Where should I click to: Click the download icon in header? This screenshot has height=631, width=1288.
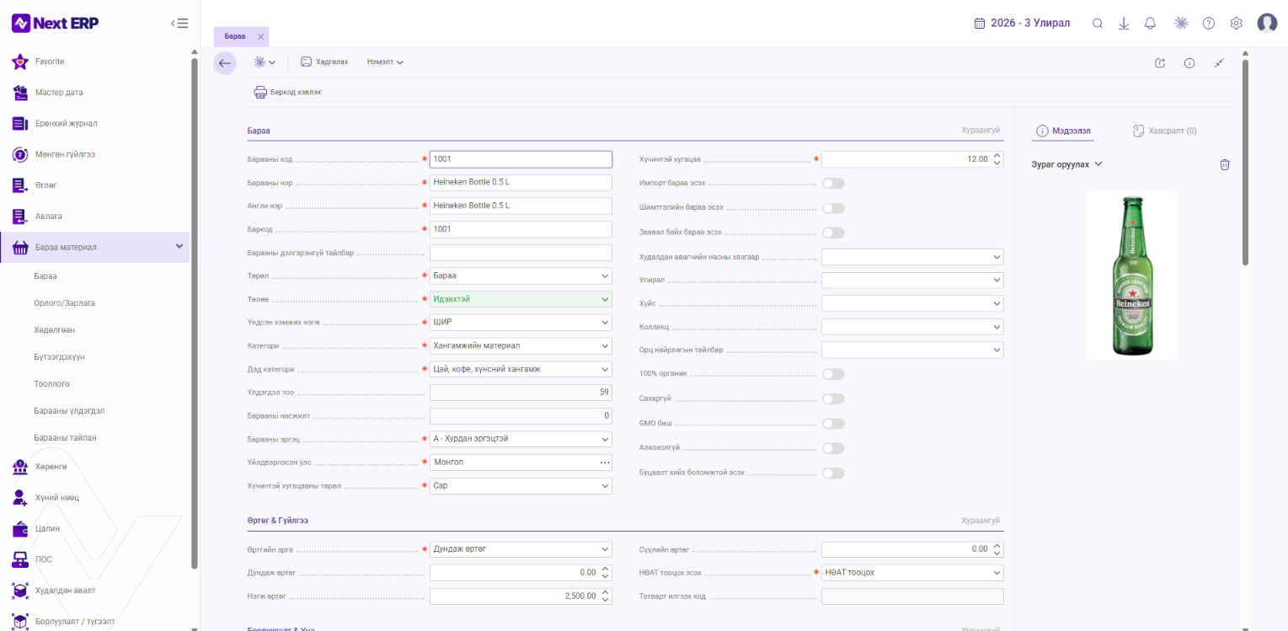tap(1124, 24)
